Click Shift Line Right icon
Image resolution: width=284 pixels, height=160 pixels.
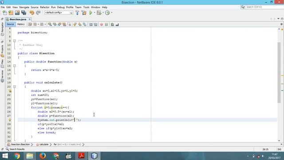pos(95,24)
